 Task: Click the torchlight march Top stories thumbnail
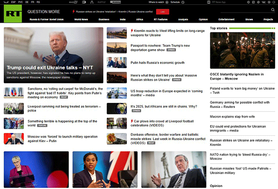coord(242,48)
